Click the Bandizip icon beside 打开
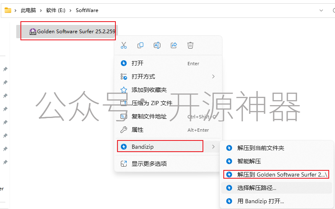 coord(124,63)
